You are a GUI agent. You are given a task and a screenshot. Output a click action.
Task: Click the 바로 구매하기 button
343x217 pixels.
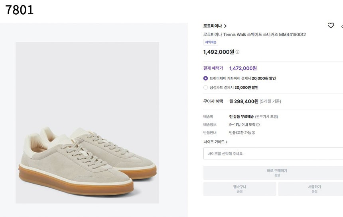273,173
